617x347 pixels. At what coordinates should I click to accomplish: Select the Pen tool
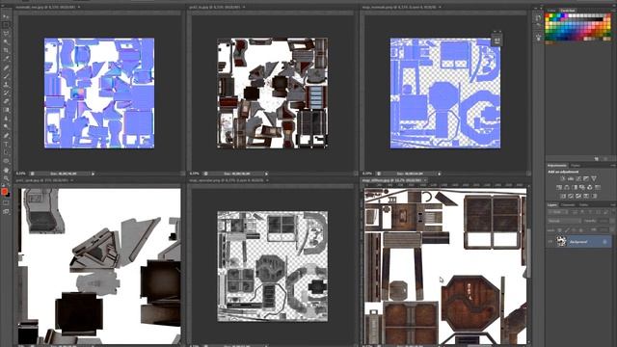[6, 135]
